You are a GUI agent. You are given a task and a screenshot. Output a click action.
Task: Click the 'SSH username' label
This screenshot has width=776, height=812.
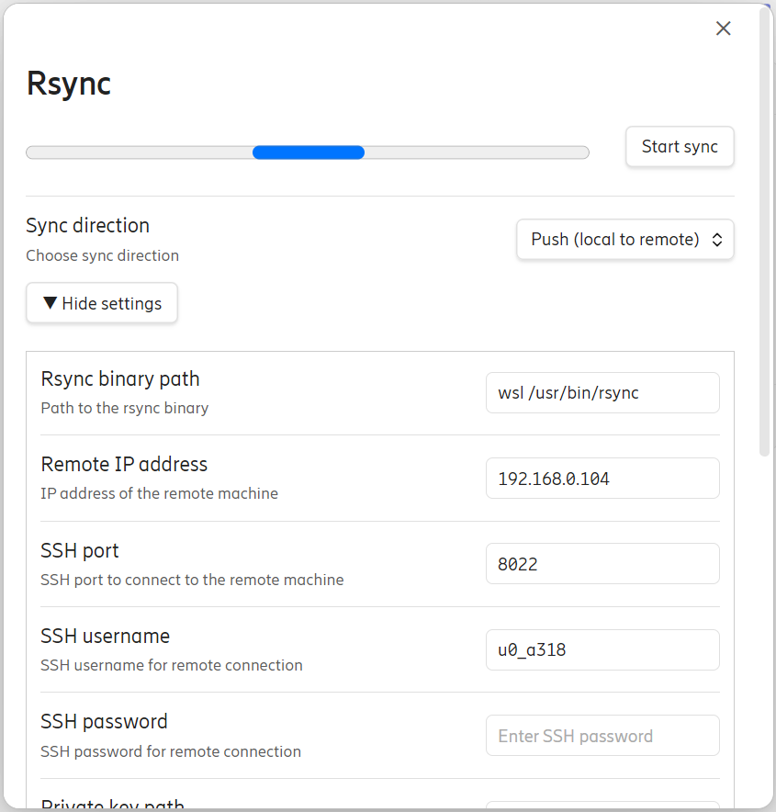point(105,636)
